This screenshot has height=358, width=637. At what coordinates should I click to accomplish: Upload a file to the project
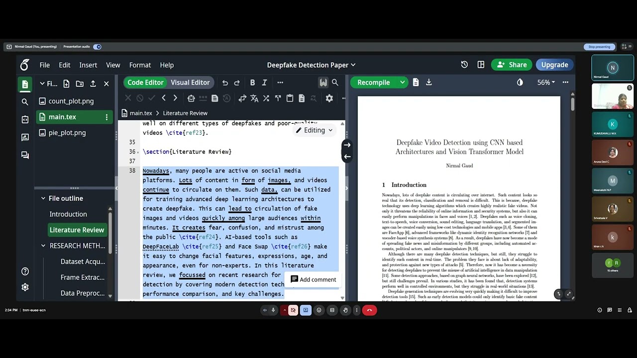pyautogui.click(x=93, y=84)
